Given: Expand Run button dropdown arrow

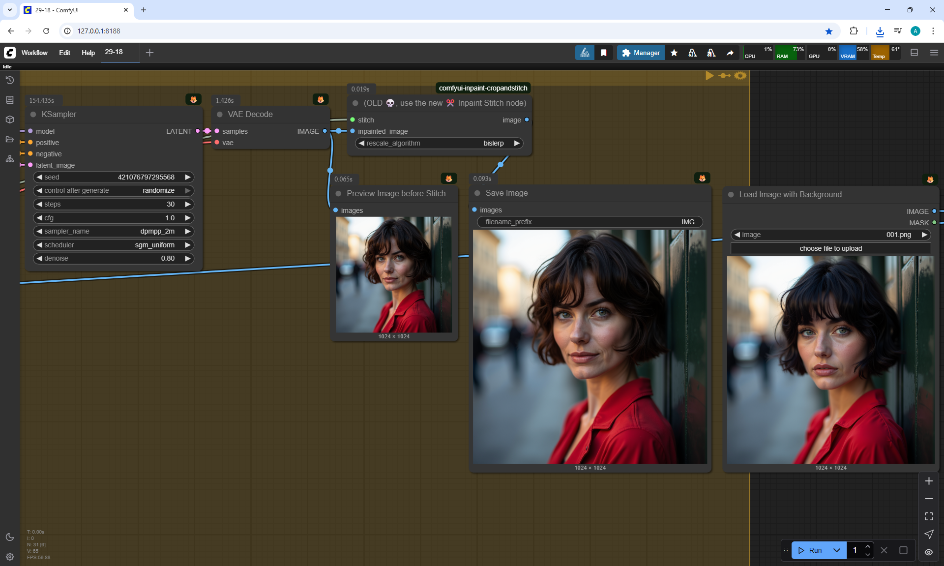Looking at the screenshot, I should [836, 550].
